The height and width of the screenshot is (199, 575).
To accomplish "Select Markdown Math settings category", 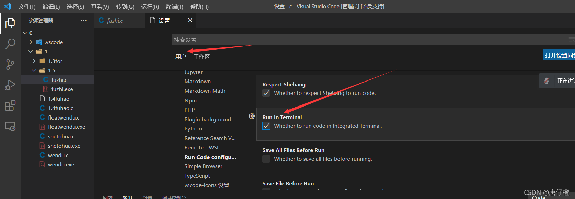I will point(205,91).
